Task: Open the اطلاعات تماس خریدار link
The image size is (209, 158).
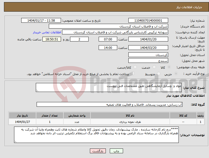Action: coord(47,32)
